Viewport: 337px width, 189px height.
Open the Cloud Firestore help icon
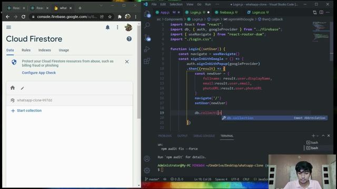pos(129,39)
